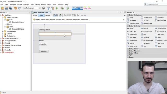
Task: Open the Debug menu
Action: pyautogui.click(x=37, y=4)
